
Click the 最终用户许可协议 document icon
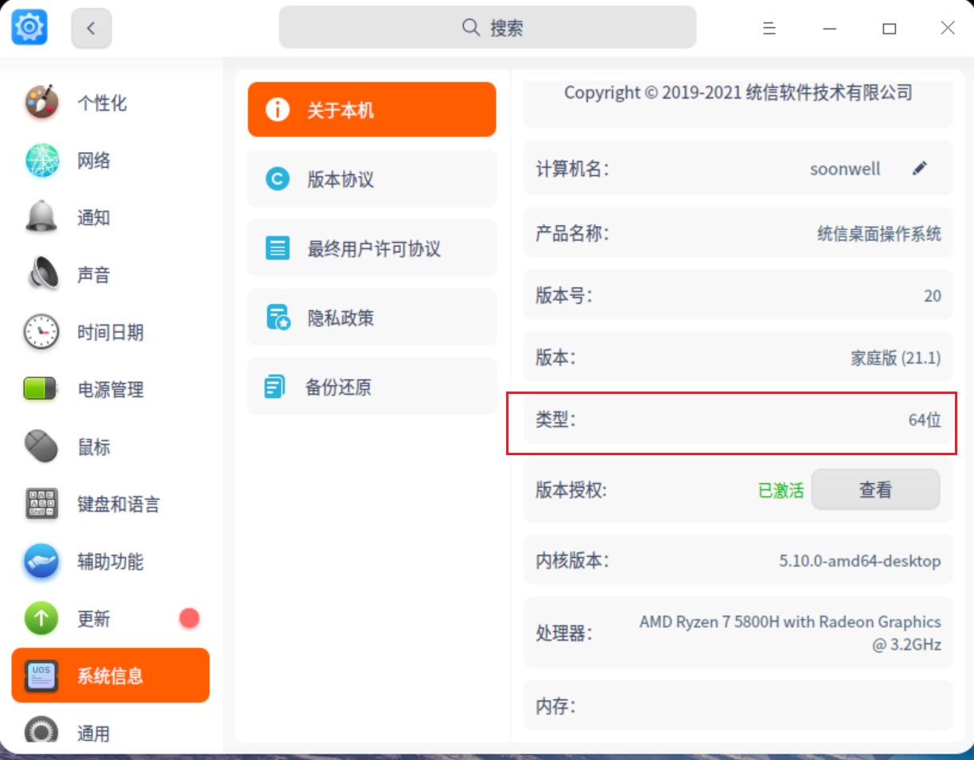click(x=277, y=248)
